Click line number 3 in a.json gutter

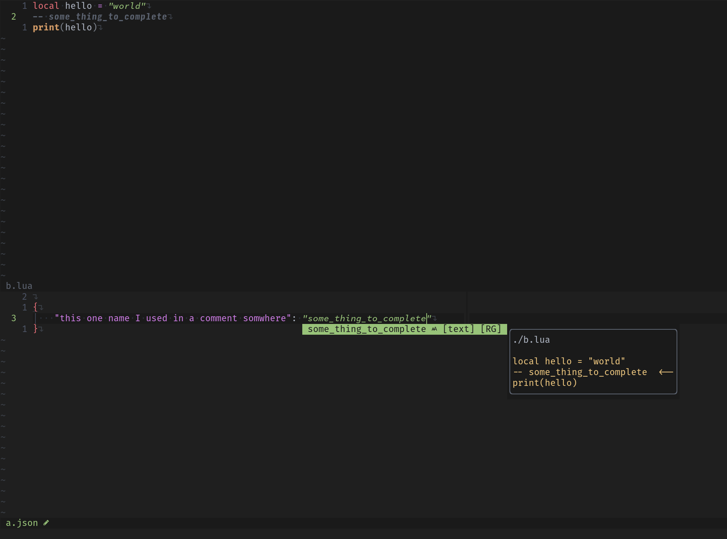[x=14, y=318]
